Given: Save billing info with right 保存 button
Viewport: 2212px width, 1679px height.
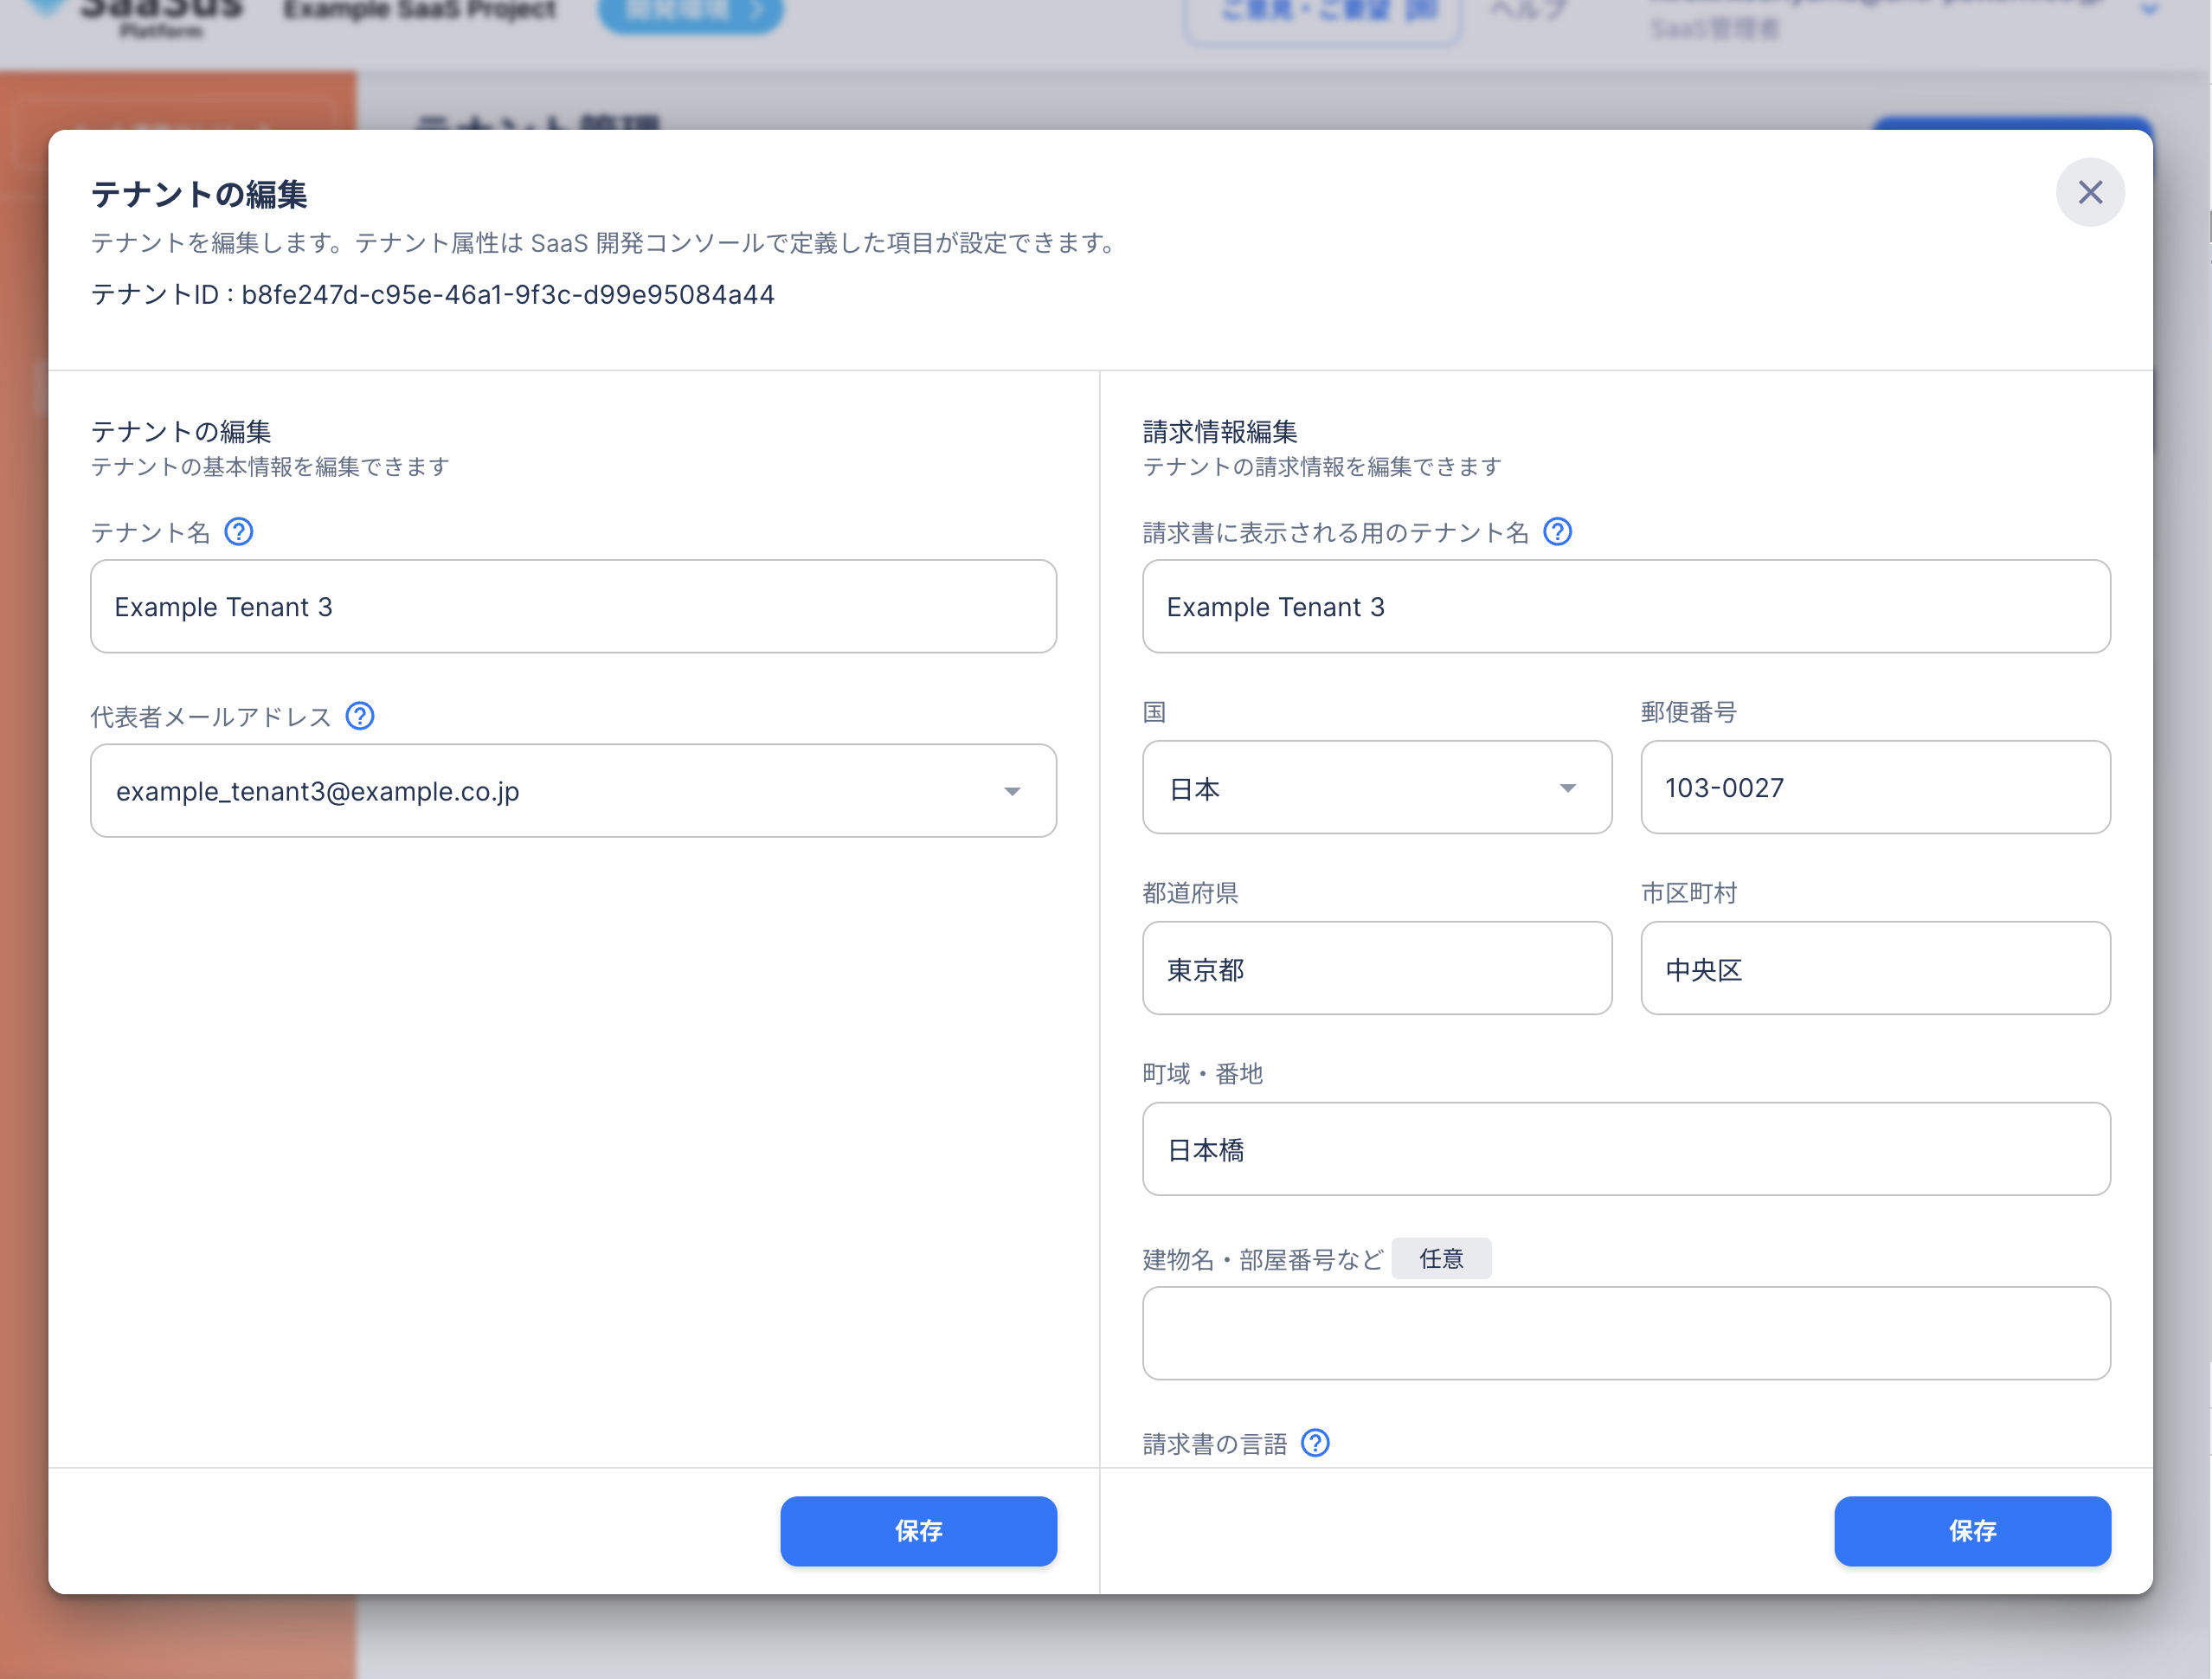Looking at the screenshot, I should (1971, 1531).
